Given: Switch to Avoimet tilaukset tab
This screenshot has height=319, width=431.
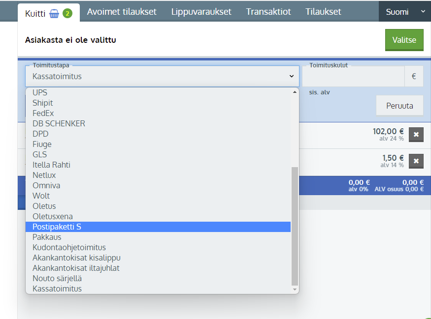Looking at the screenshot, I should tap(122, 12).
